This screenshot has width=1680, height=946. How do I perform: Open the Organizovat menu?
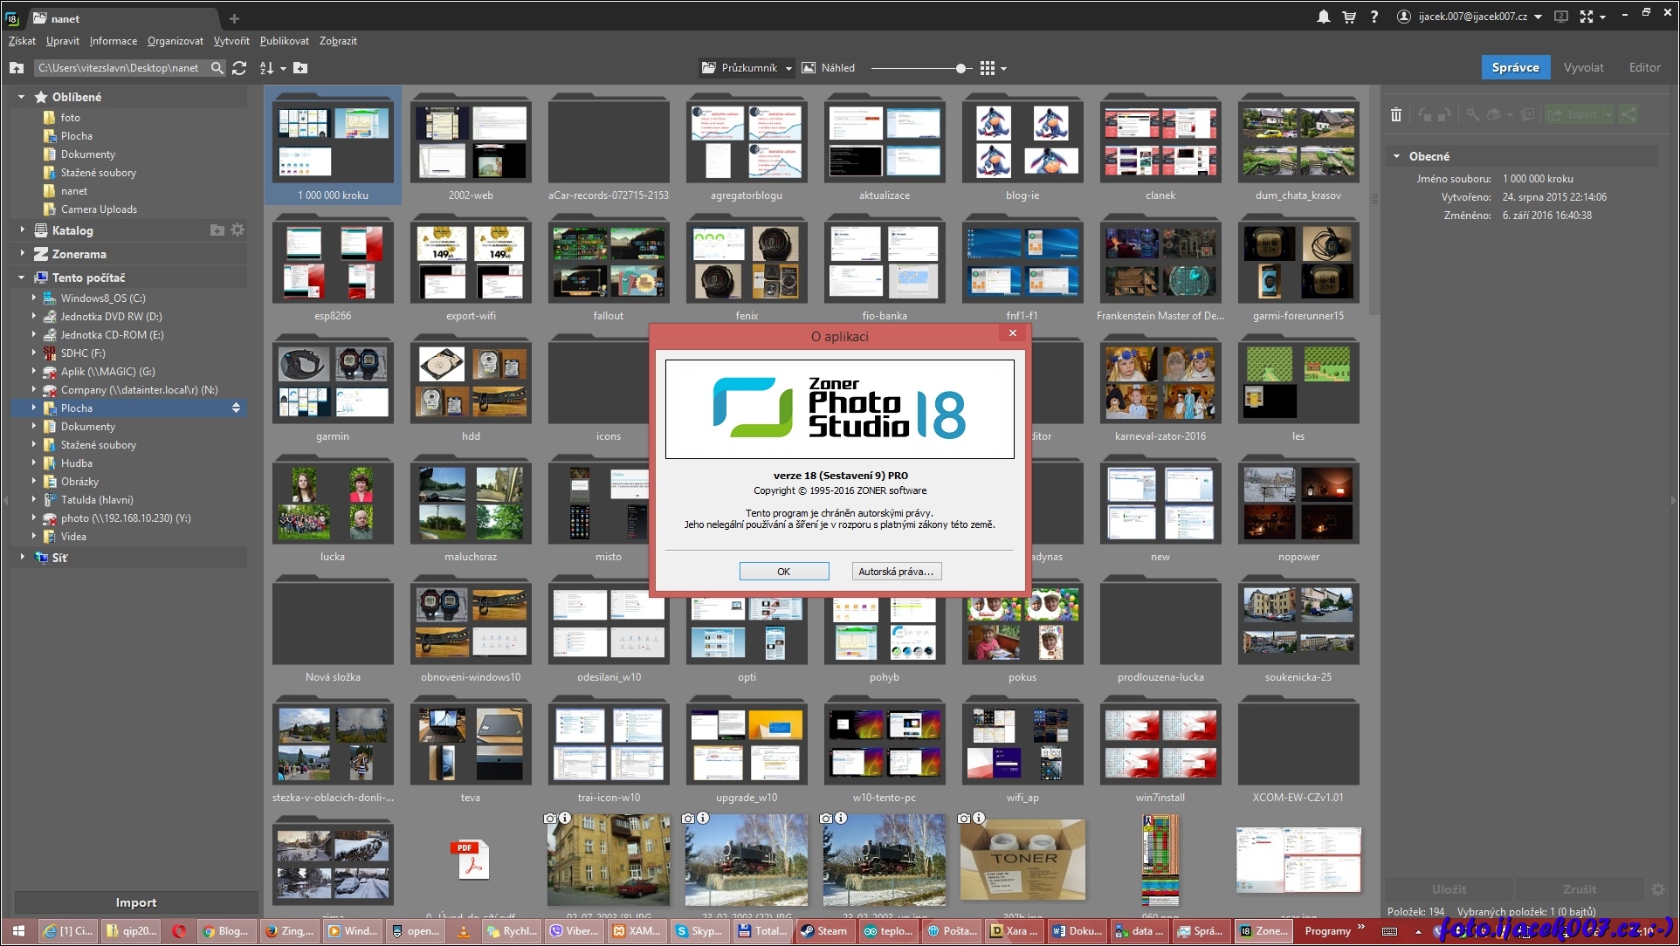coord(175,41)
